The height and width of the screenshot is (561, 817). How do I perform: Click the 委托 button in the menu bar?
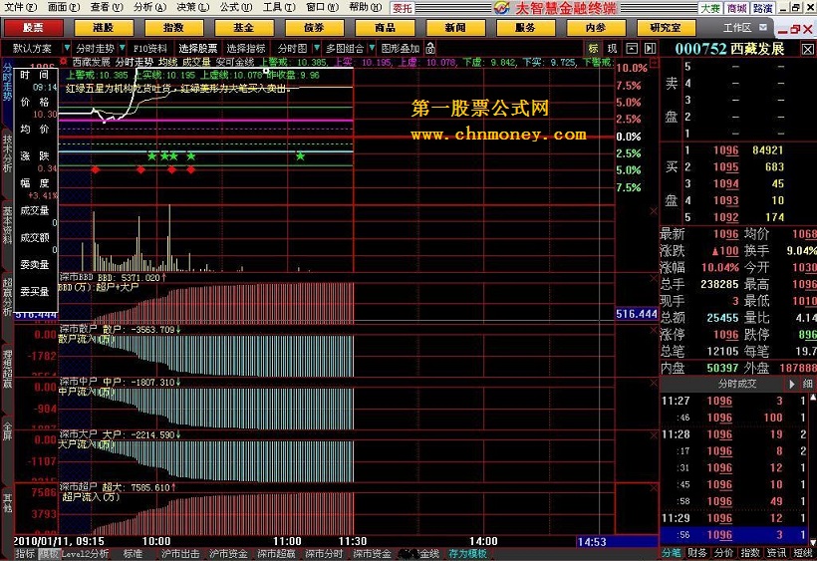tap(402, 8)
